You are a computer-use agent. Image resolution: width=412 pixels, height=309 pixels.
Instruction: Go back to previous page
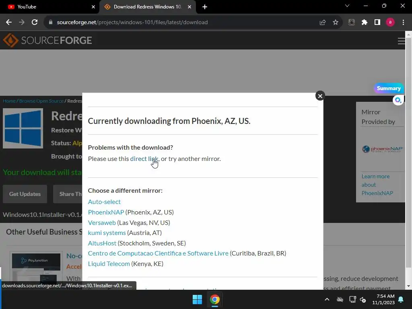9,23
